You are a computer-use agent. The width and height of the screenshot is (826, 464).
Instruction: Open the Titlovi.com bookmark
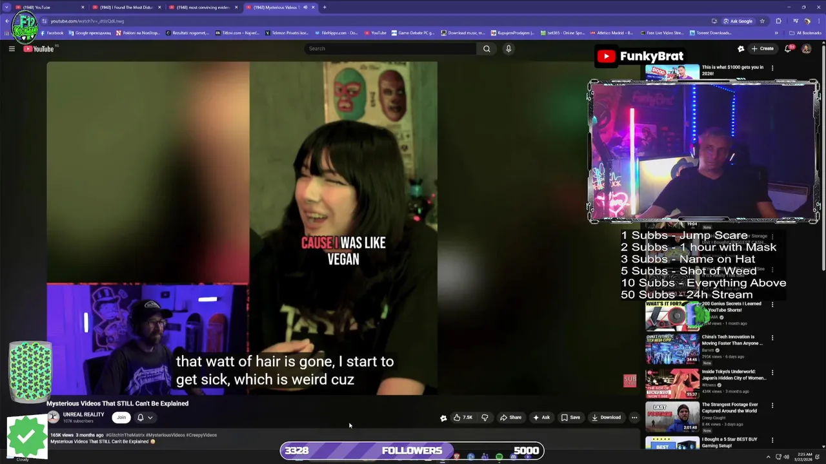[x=237, y=33]
